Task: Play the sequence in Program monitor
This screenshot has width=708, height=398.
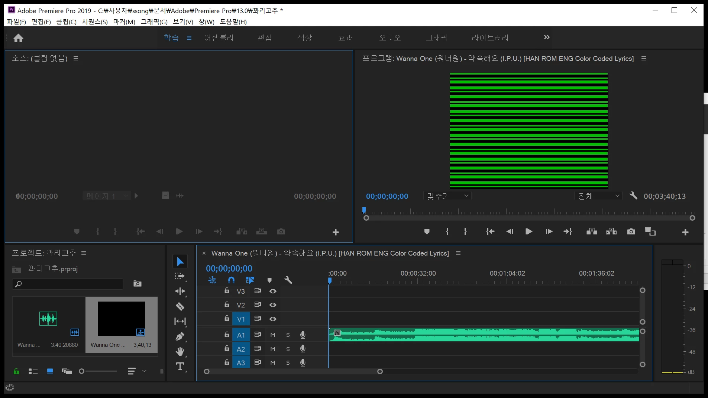Action: 529,232
